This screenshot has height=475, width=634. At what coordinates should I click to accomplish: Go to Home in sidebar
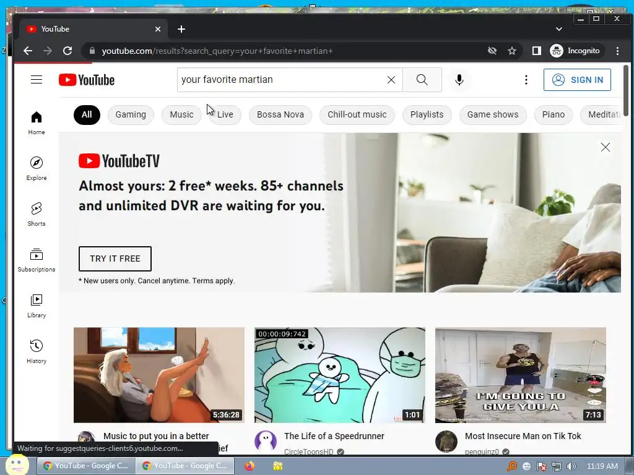[x=37, y=123]
